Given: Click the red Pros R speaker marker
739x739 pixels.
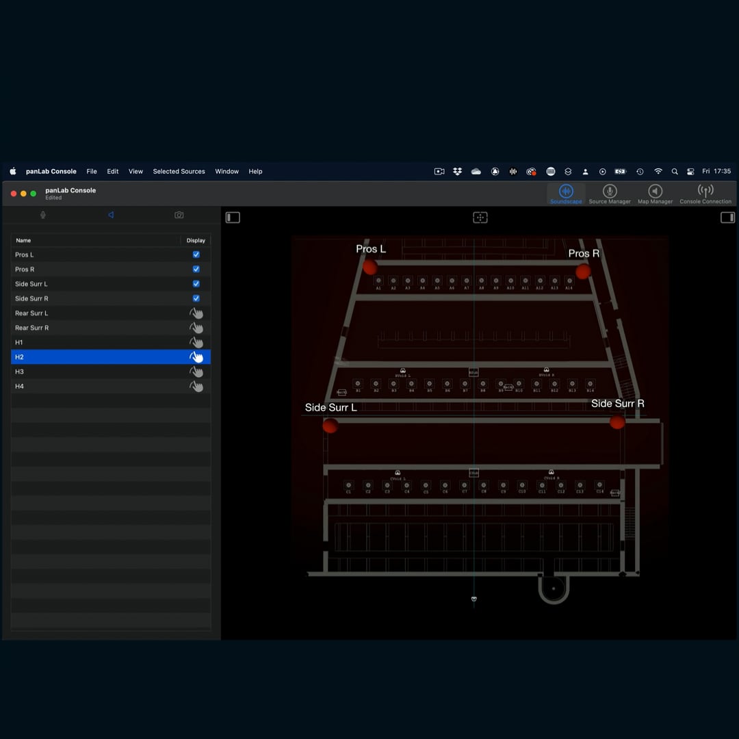Looking at the screenshot, I should tap(584, 272).
